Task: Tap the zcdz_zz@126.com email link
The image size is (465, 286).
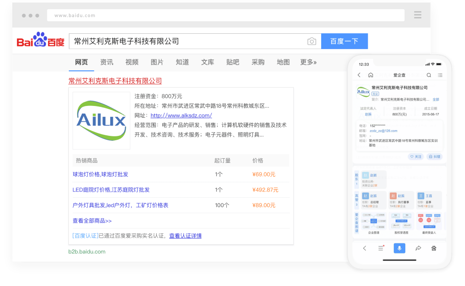Action: pos(383,131)
